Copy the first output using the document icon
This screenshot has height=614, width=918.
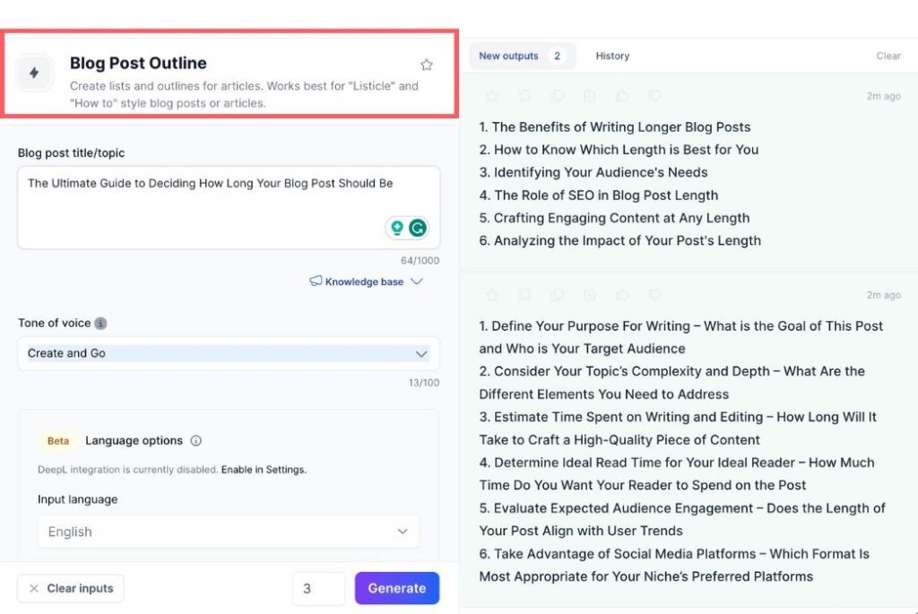(x=589, y=96)
